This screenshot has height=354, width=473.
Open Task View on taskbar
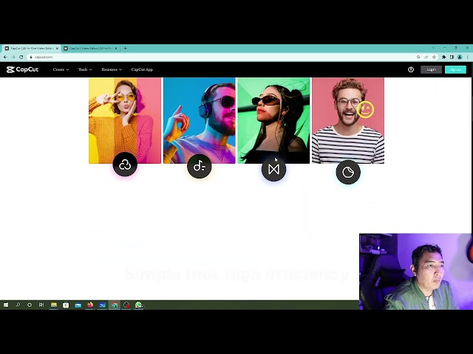click(x=41, y=305)
